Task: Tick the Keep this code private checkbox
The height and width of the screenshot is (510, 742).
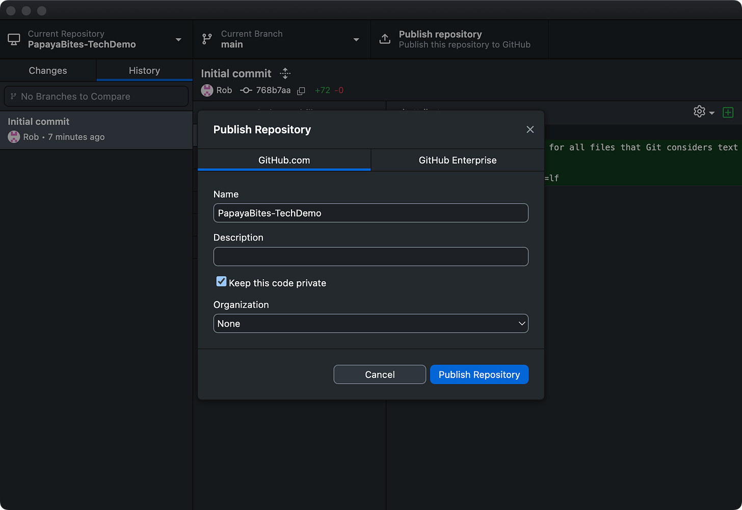Action: pos(221,282)
